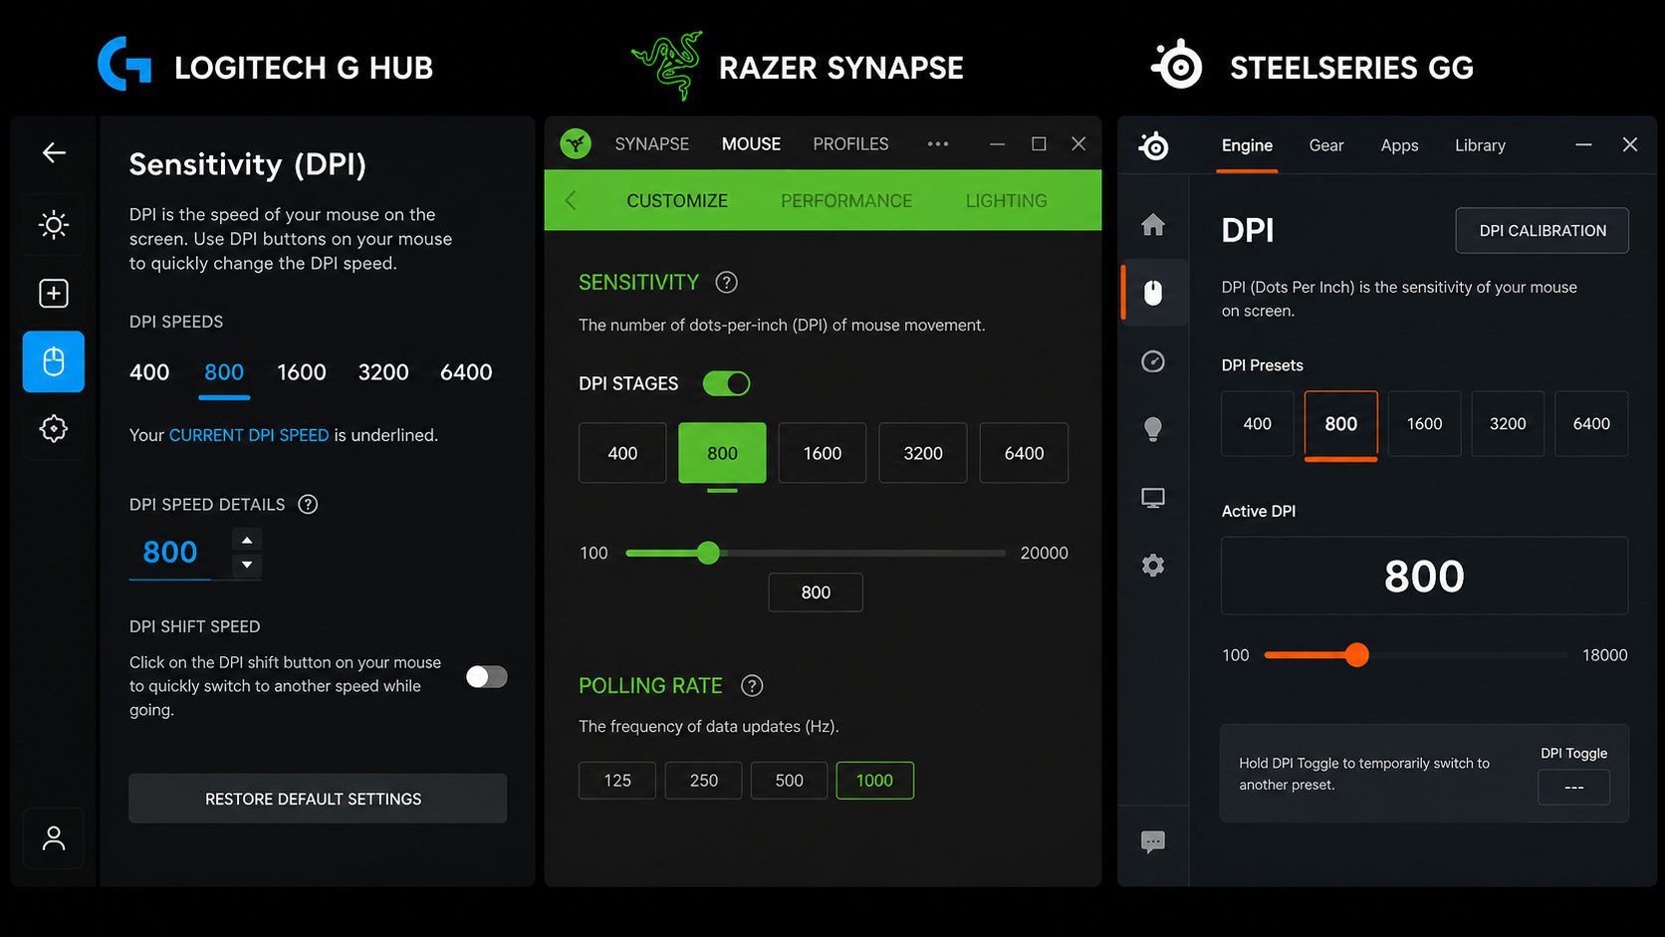Screen dimensions: 1665x937
Task: Set polling rate to 125 Hz
Action: (x=617, y=781)
